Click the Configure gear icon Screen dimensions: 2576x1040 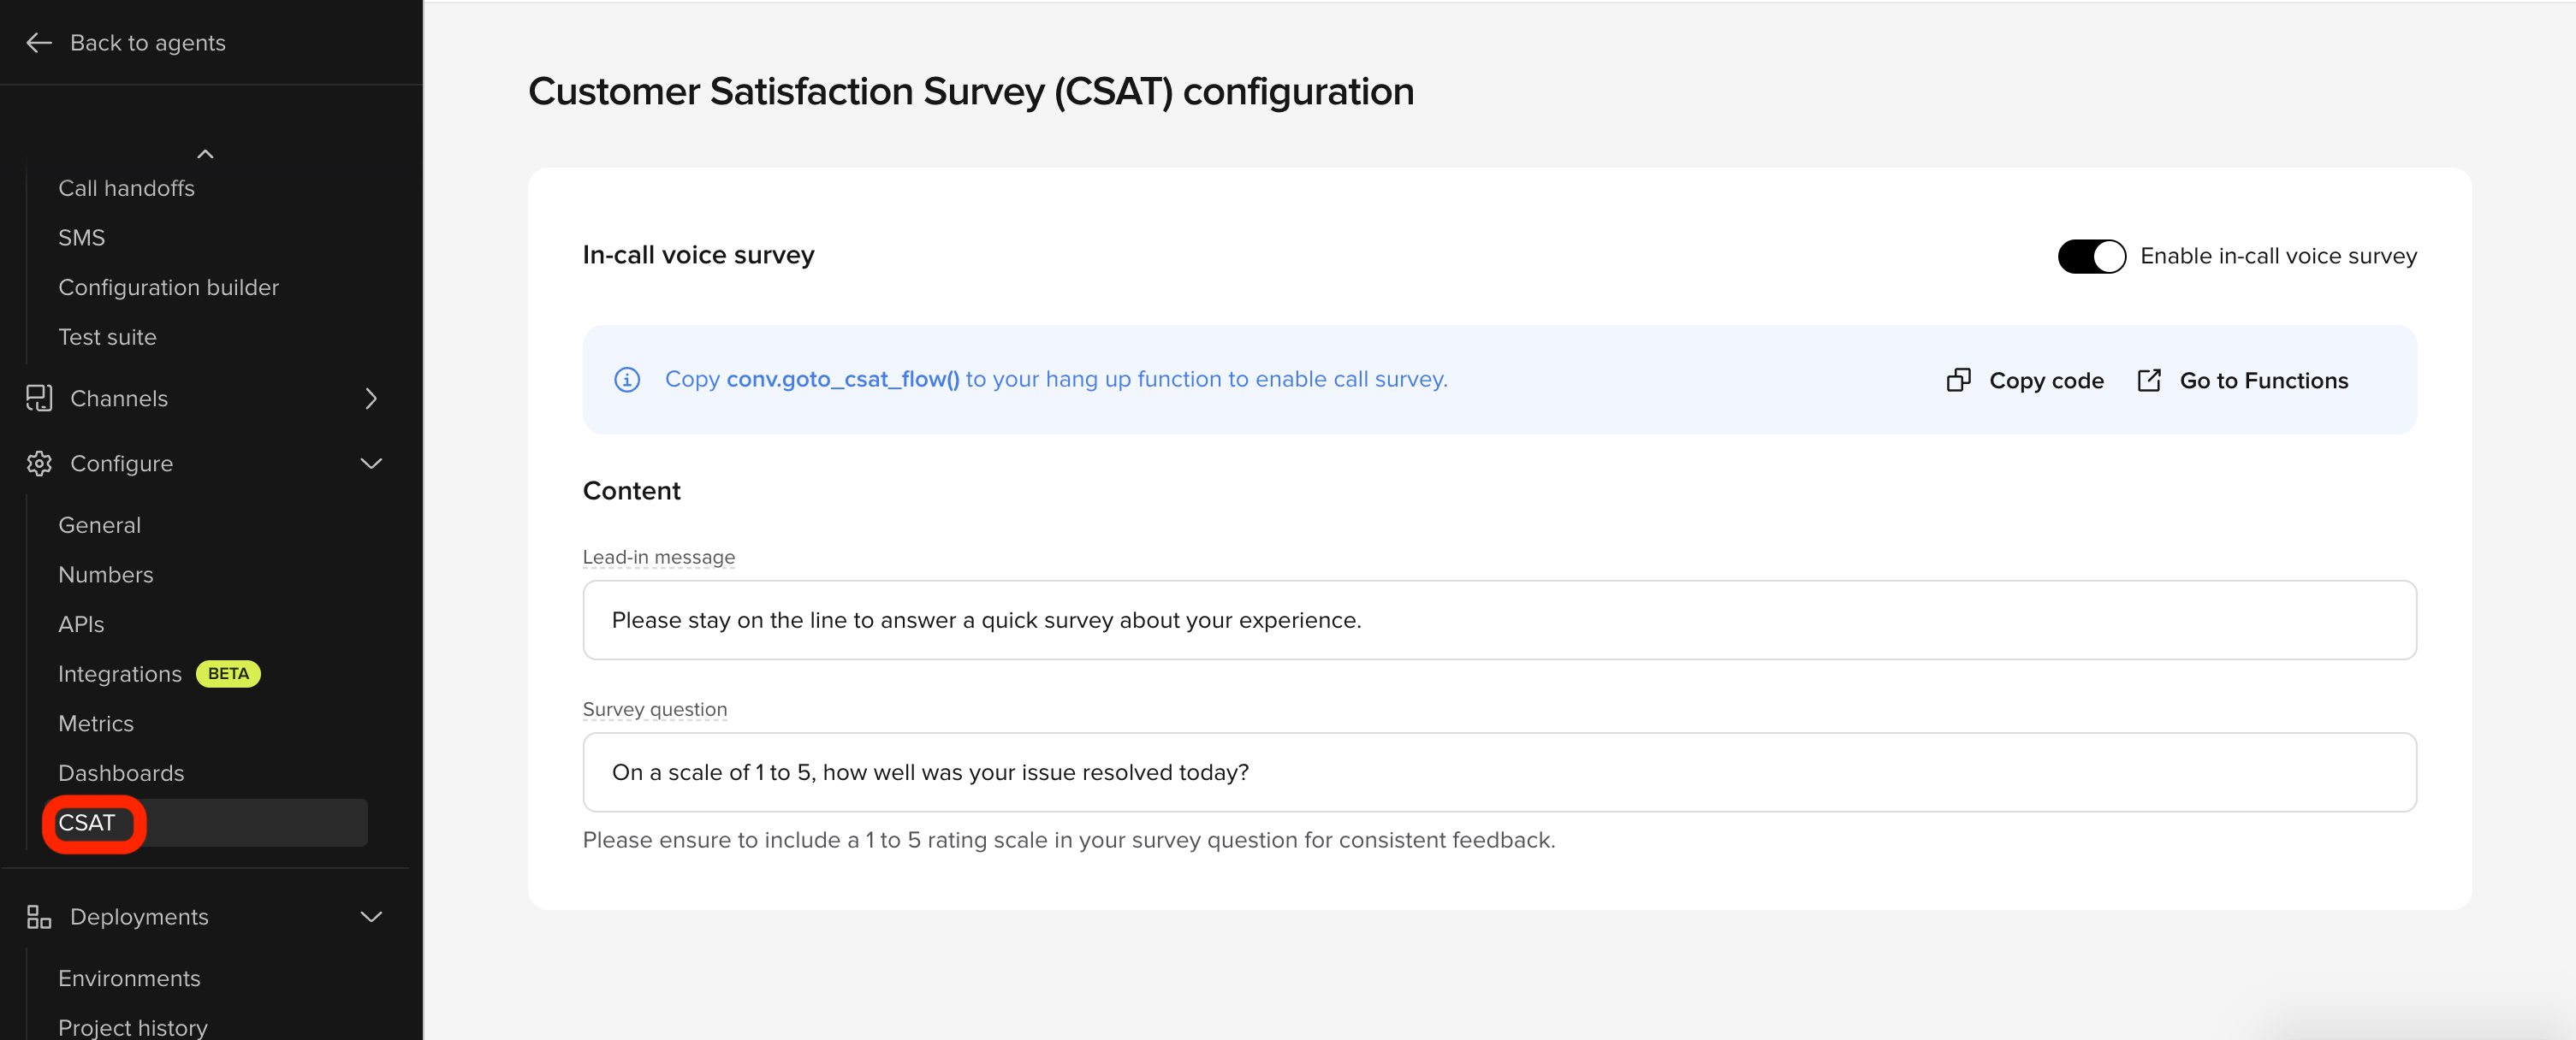tap(38, 464)
